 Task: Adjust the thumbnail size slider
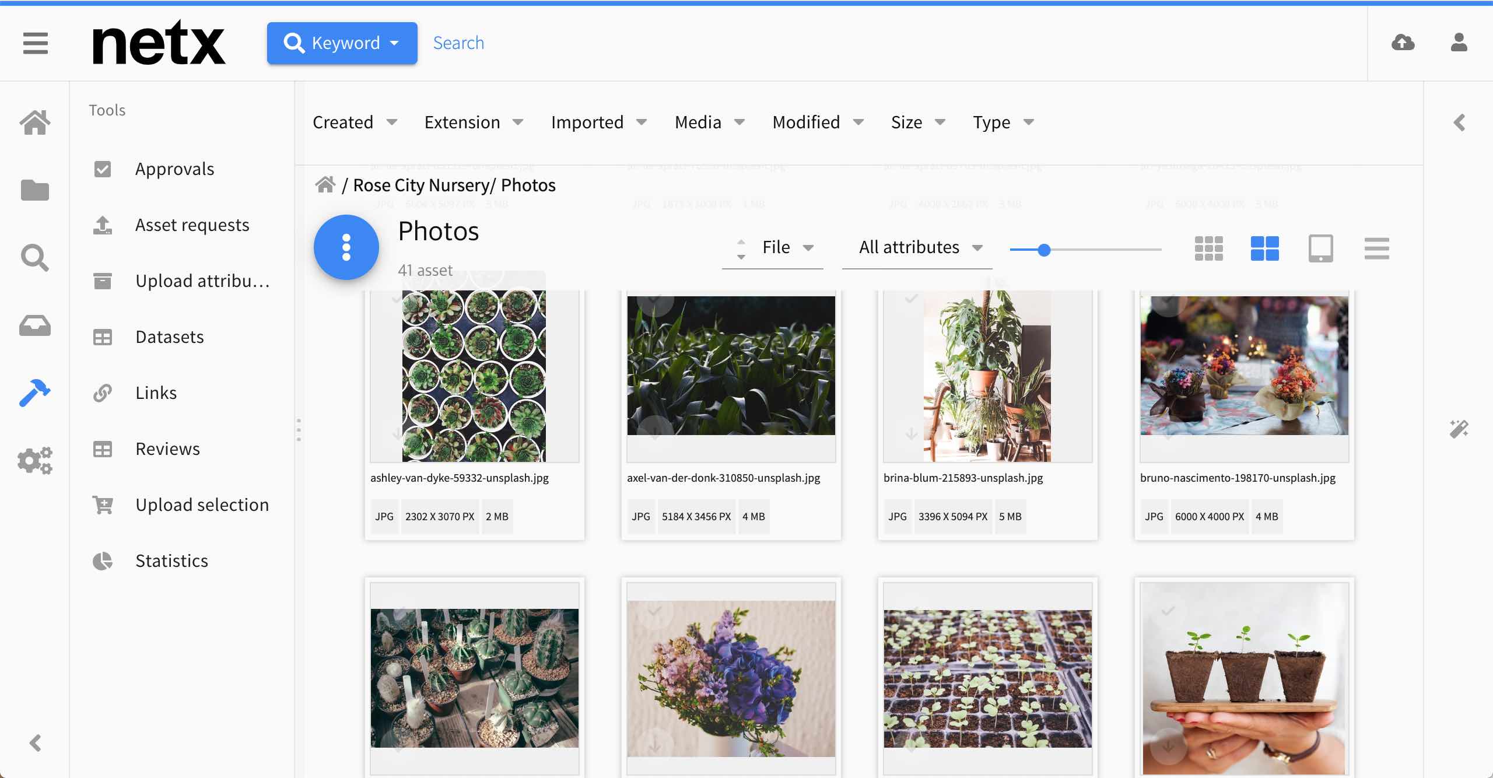[x=1044, y=250]
